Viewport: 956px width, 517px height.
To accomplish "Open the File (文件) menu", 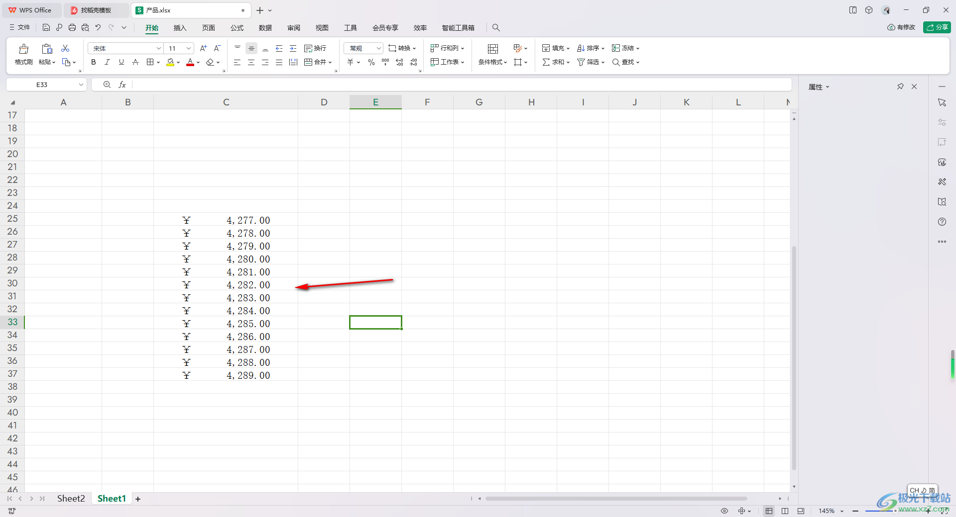I will click(x=20, y=28).
